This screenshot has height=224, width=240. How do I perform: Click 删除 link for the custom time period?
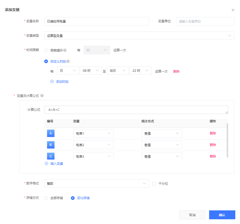176,71
